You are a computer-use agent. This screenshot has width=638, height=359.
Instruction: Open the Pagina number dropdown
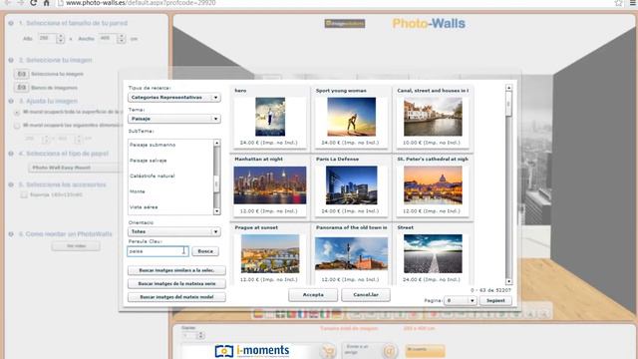pos(460,300)
